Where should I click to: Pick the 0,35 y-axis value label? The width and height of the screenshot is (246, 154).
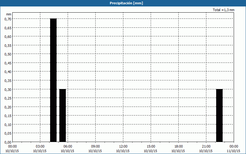click(x=8, y=80)
